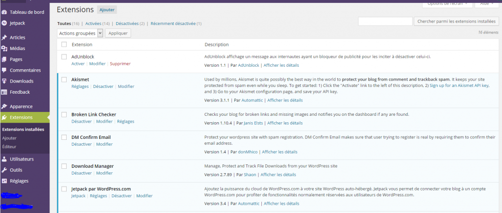Expand the Options de l'écran panel
Image resolution: width=502 pixels, height=213 pixels.
(447, 3)
